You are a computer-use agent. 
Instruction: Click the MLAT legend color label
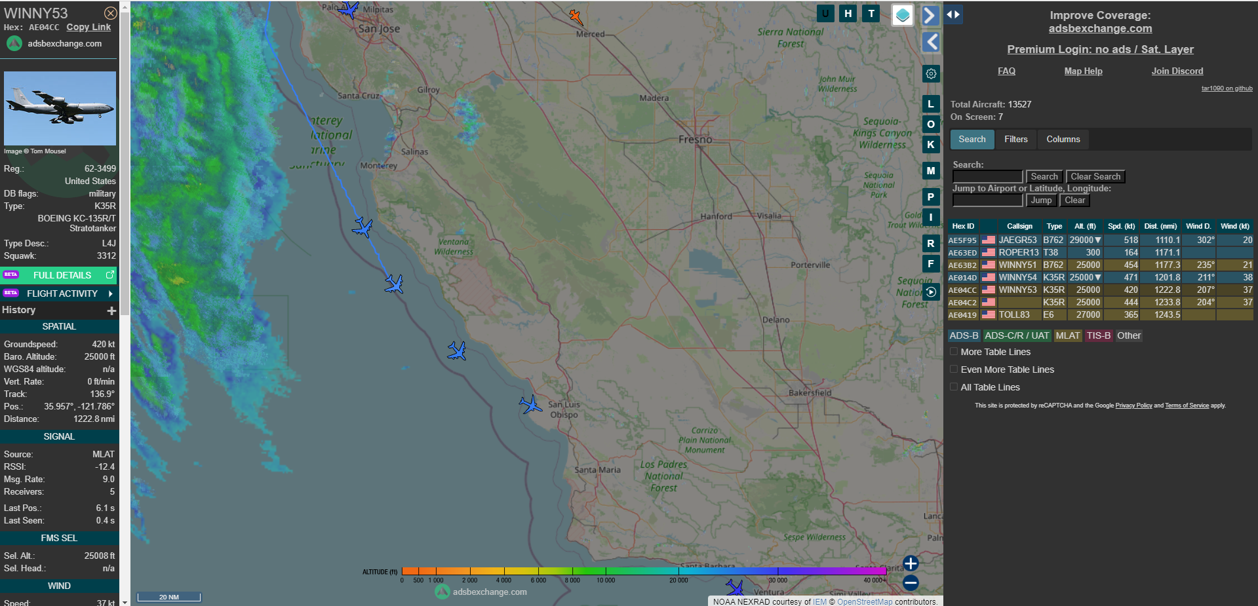(1067, 335)
